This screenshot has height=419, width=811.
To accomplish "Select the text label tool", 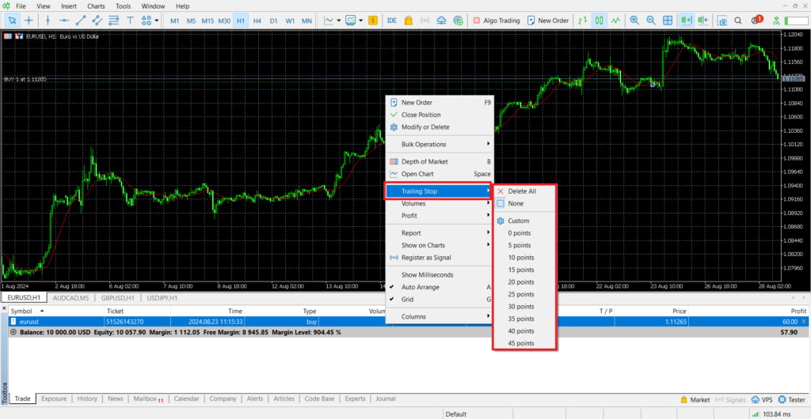I will pos(131,21).
